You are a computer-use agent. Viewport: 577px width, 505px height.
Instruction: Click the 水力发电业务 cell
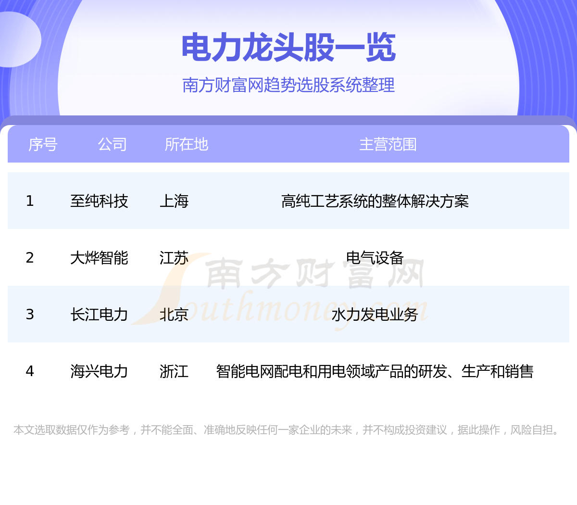pyautogui.click(x=375, y=314)
